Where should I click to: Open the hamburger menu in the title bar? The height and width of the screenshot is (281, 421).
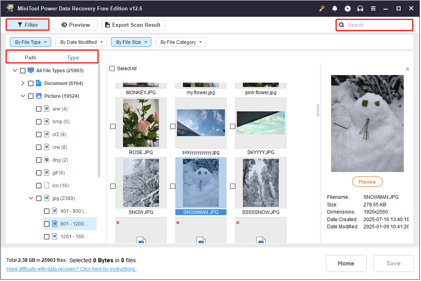click(x=373, y=8)
